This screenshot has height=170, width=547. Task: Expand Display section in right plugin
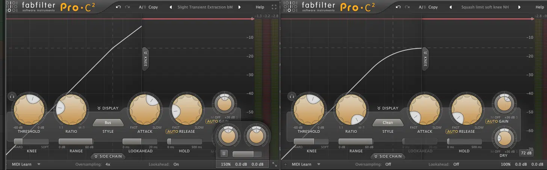pyautogui.click(x=388, y=108)
